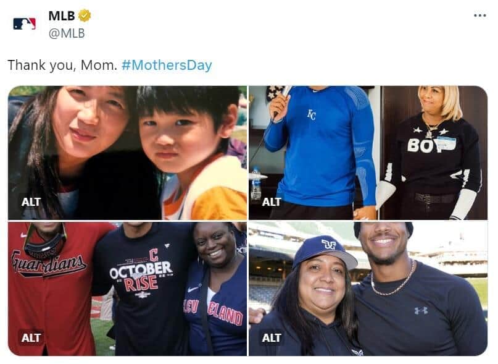Show ALT text for the Guardians photo
The width and height of the screenshot is (498, 364).
coord(31,337)
